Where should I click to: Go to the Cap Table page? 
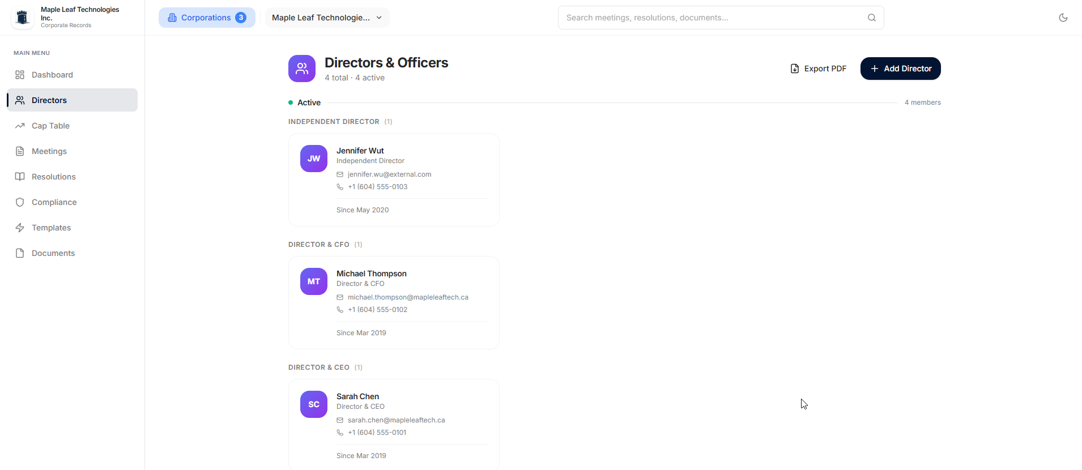tap(72, 126)
